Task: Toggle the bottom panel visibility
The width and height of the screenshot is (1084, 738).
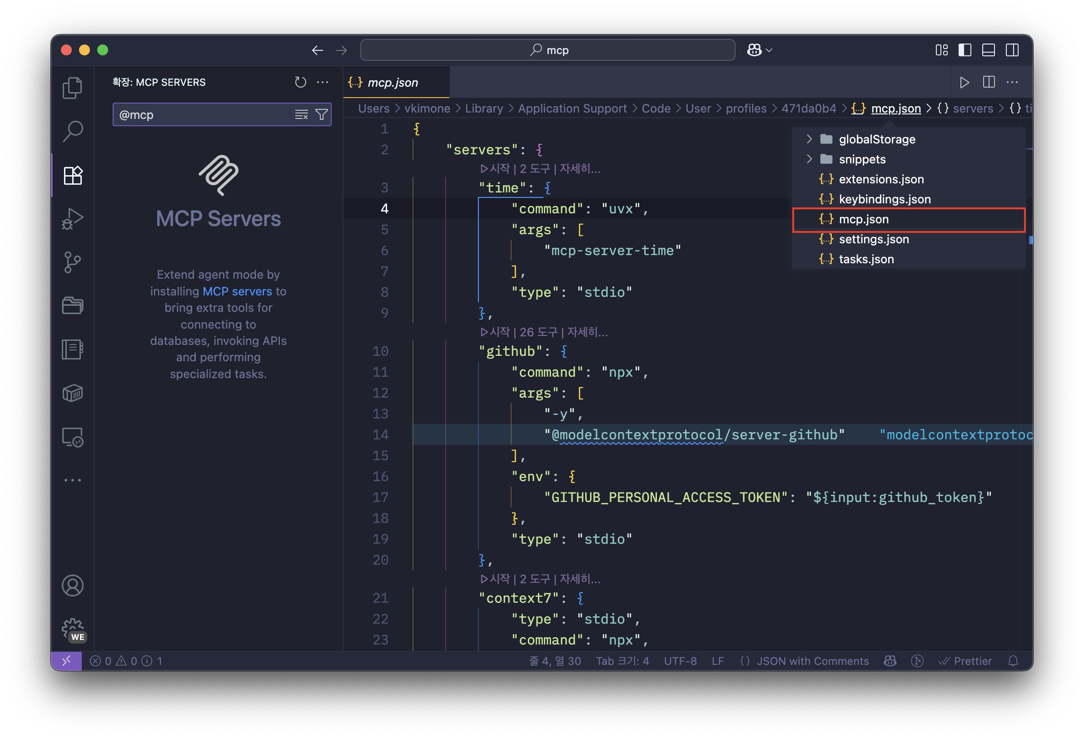Action: (989, 50)
